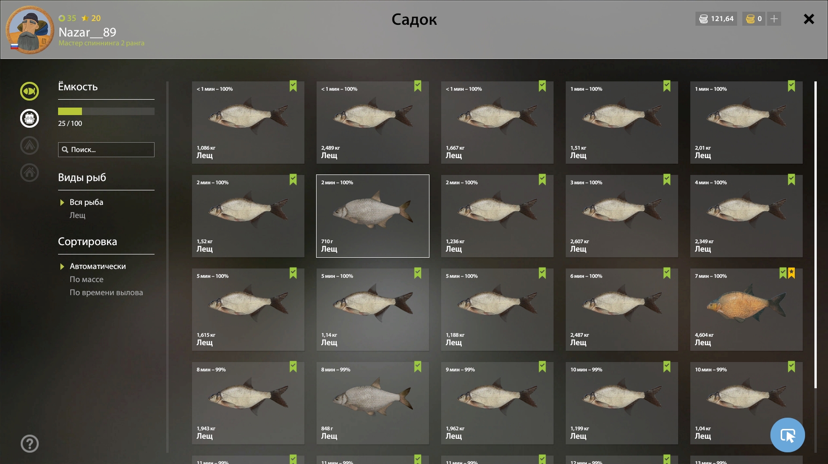Select Автоматически sorting option
Screen dimensions: 828x464
pyautogui.click(x=98, y=266)
